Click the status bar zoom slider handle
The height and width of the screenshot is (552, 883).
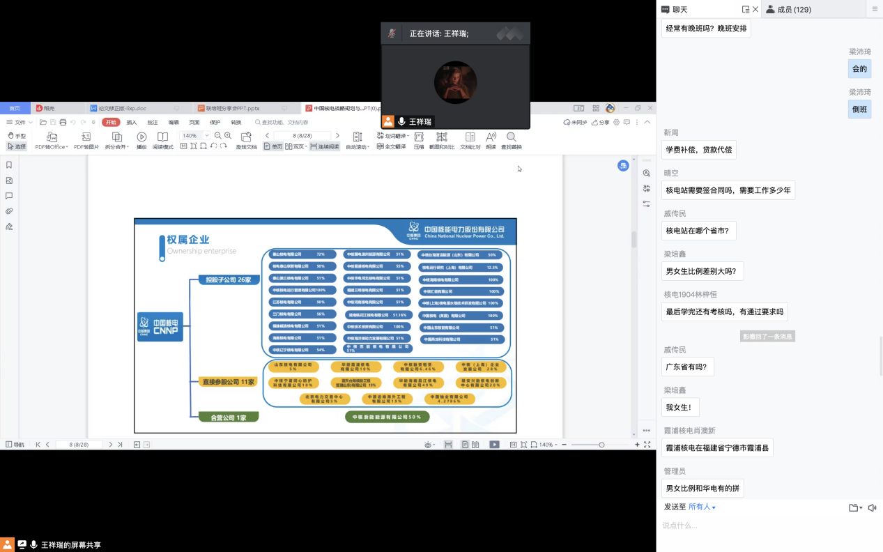601,445
